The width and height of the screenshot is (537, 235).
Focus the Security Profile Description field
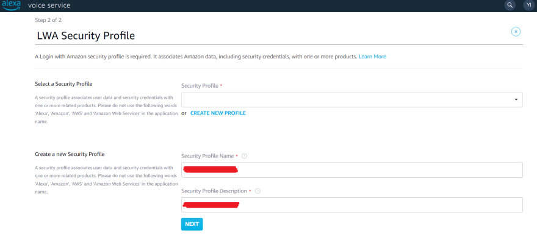coord(351,205)
